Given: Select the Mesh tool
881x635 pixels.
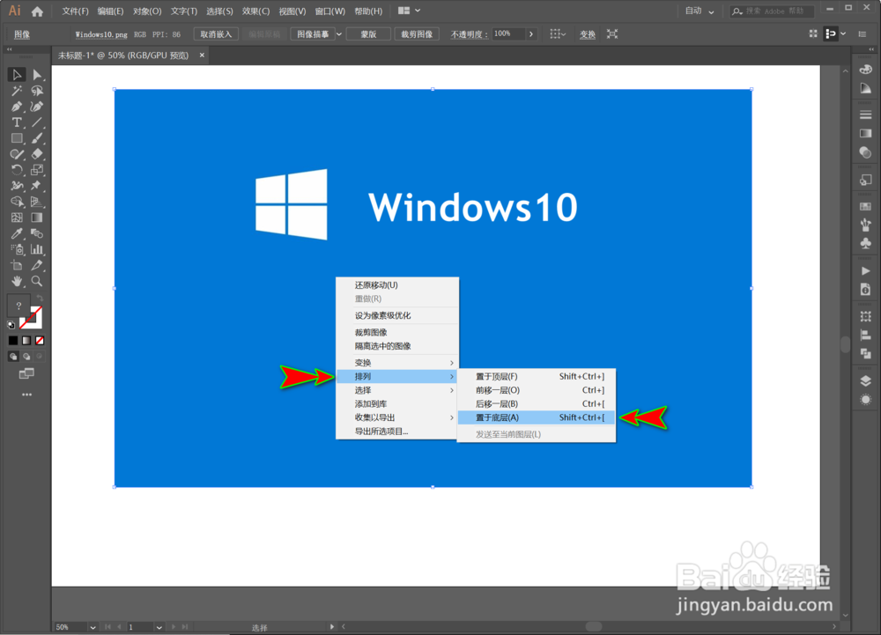Looking at the screenshot, I should pyautogui.click(x=16, y=218).
